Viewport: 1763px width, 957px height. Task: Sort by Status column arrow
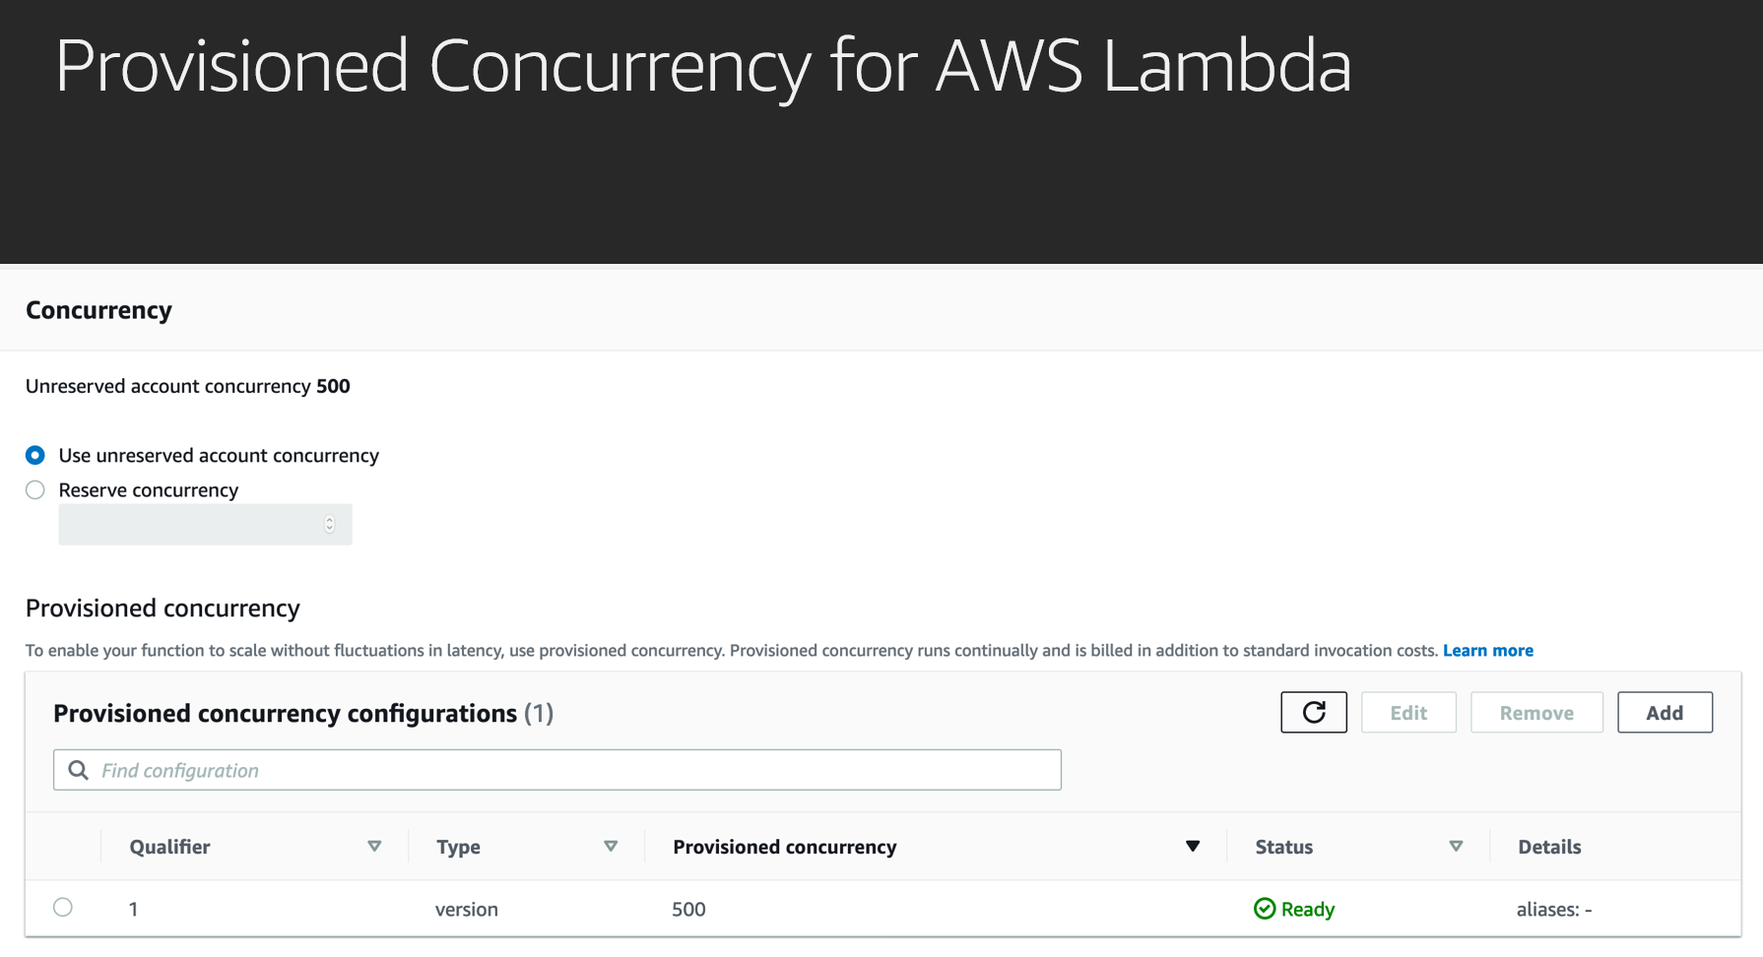(1456, 847)
